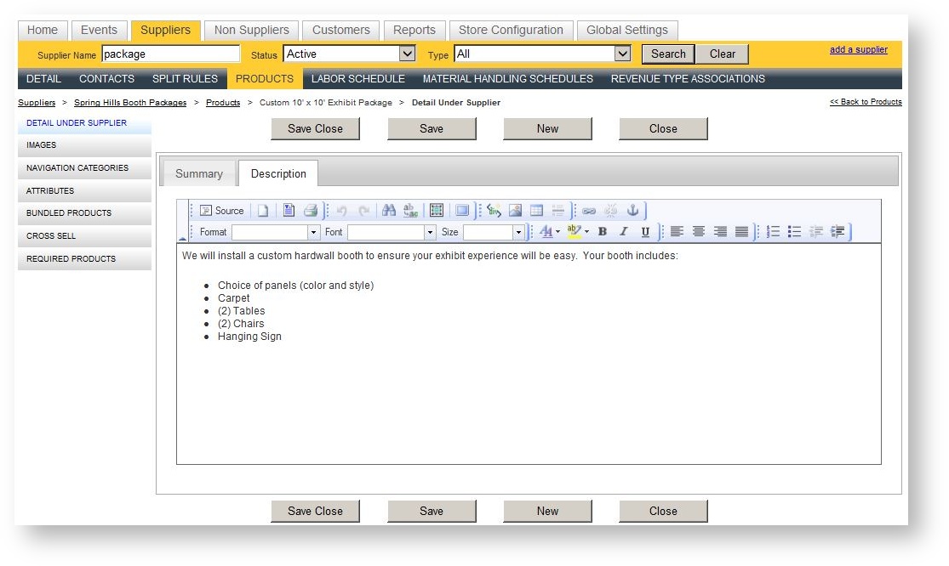
Task: Open the LABOR SCHEDULE menu tab
Action: [x=357, y=79]
